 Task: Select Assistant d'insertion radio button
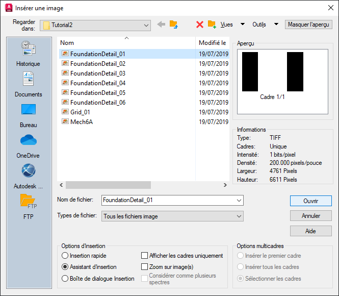65,267
